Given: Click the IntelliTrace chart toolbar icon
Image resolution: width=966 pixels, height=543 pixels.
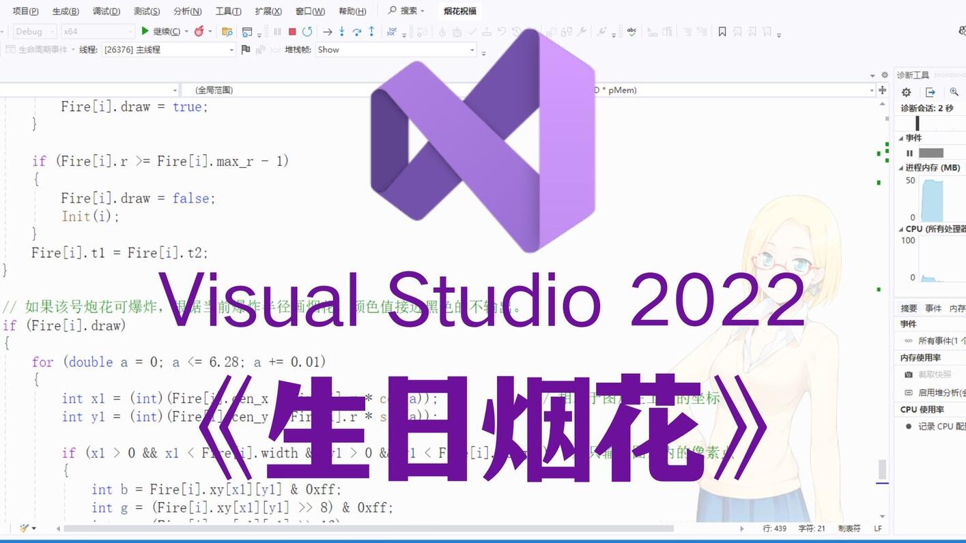Looking at the screenshot, I should 392,31.
